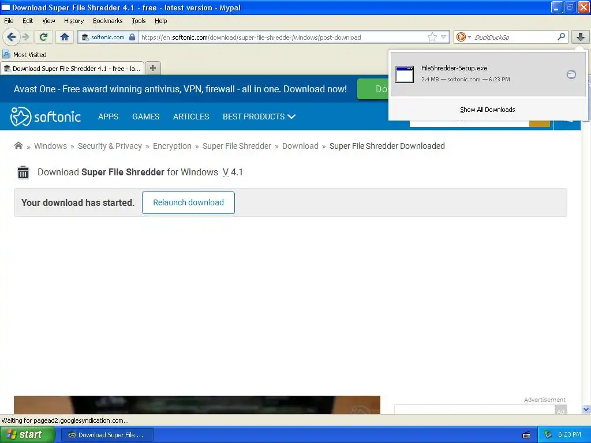Click in the address bar URL field
Image resolution: width=591 pixels, height=443 pixels.
point(283,37)
